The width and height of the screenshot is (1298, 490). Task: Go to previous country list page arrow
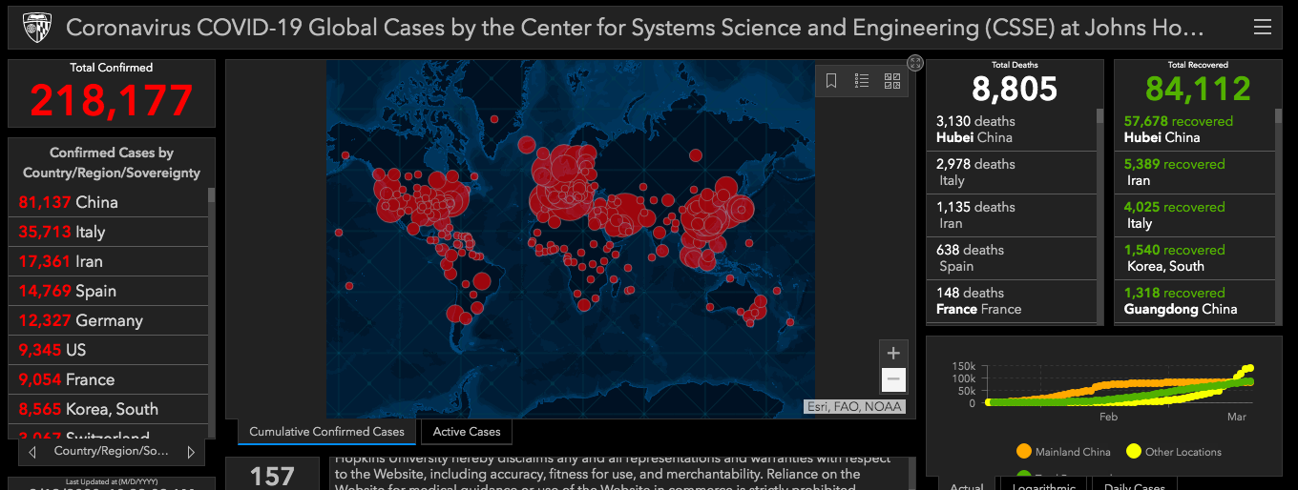click(33, 451)
